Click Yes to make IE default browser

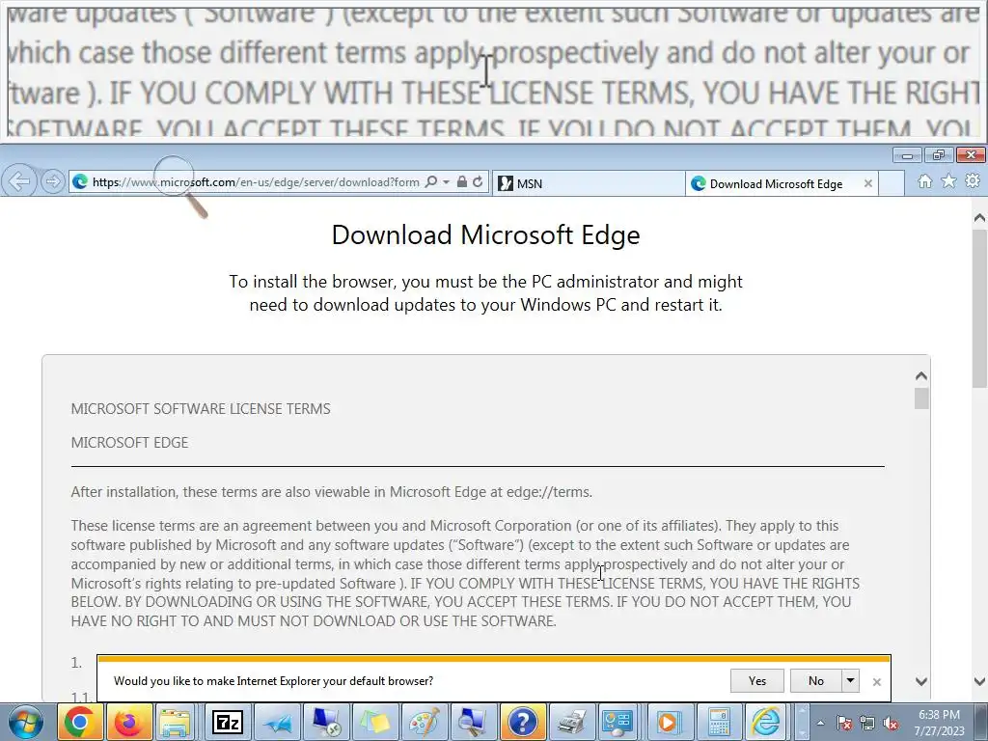(756, 680)
